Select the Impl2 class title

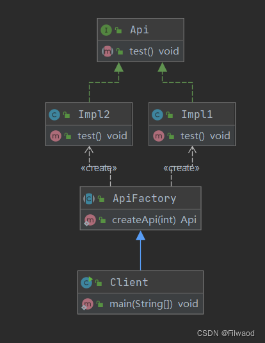click(x=94, y=114)
